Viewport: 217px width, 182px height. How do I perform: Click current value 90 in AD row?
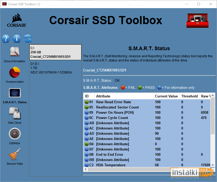[x=157, y=133]
